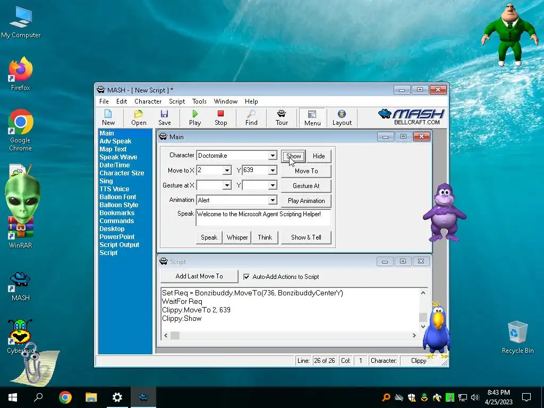Expand the Gesture at Y dropdown
This screenshot has height=408, width=544.
(x=273, y=185)
